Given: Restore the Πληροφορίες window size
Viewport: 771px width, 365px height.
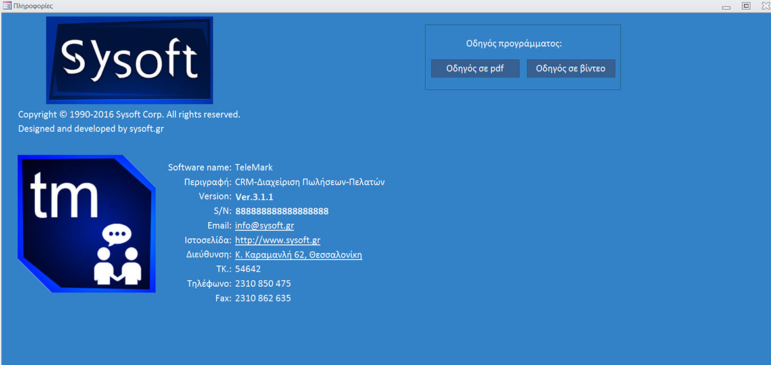Looking at the screenshot, I should pyautogui.click(x=746, y=6).
